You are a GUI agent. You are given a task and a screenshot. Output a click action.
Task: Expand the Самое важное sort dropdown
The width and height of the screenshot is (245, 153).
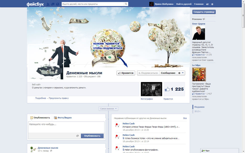(x=108, y=109)
